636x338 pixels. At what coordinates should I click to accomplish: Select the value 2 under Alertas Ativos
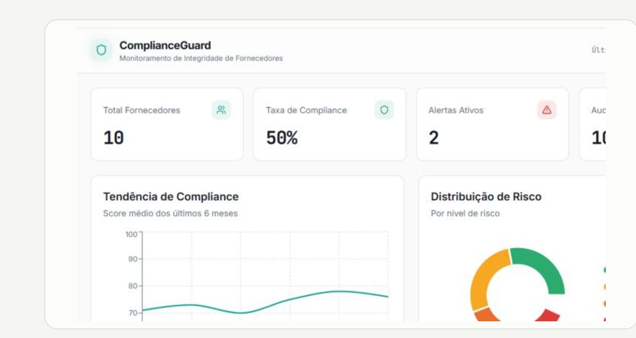click(434, 138)
